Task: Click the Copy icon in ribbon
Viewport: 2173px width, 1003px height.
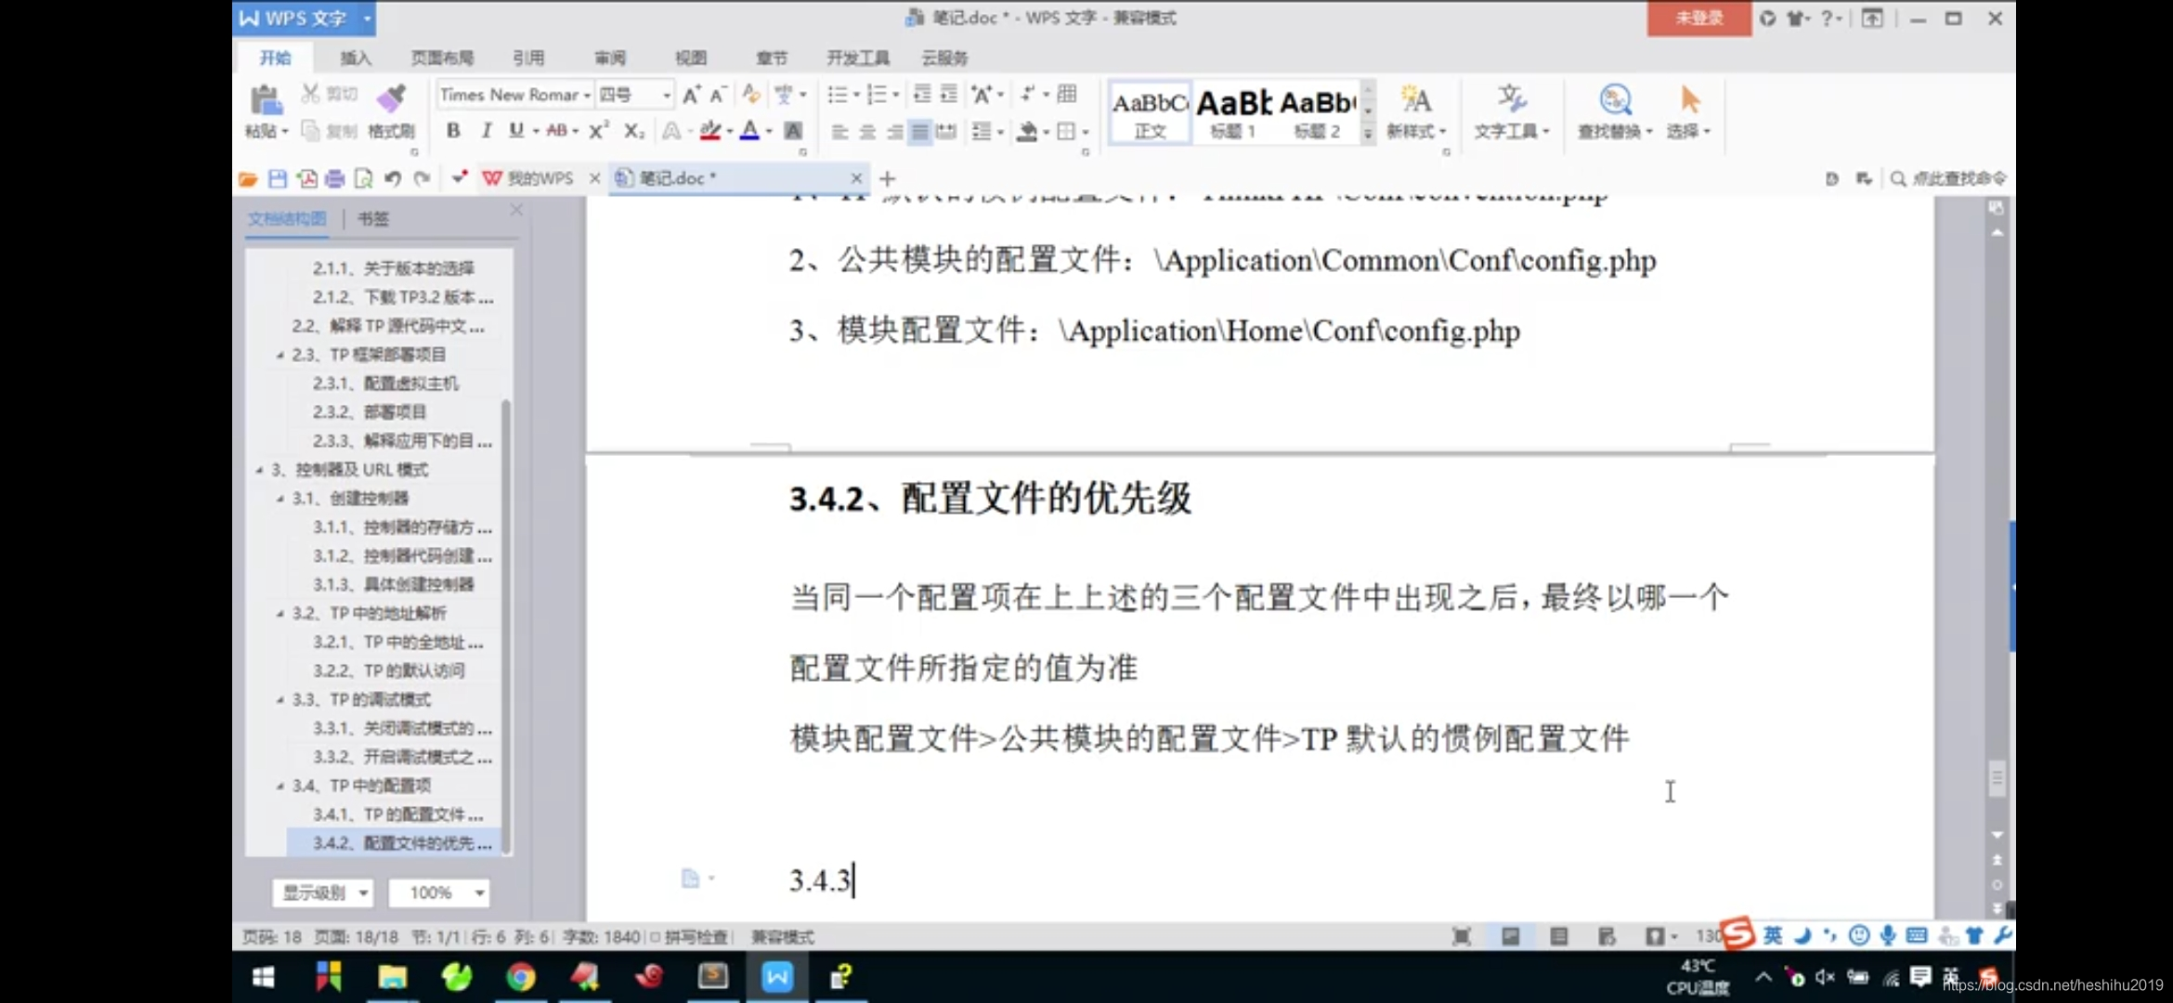Action: (311, 131)
